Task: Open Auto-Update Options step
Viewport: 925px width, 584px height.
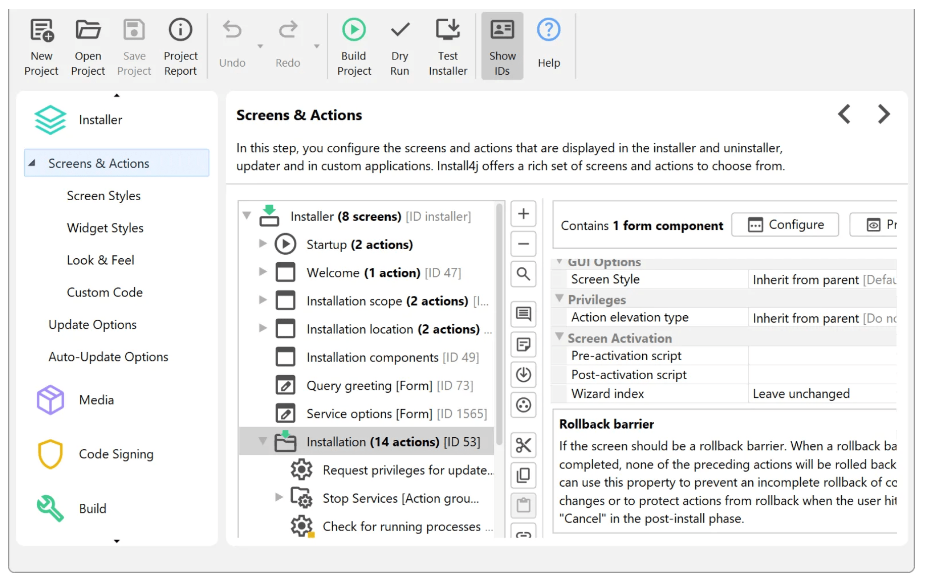Action: (108, 357)
